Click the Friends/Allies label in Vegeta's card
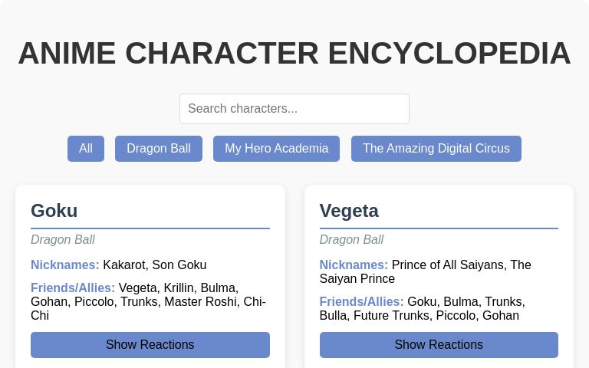This screenshot has width=589, height=368. point(361,302)
